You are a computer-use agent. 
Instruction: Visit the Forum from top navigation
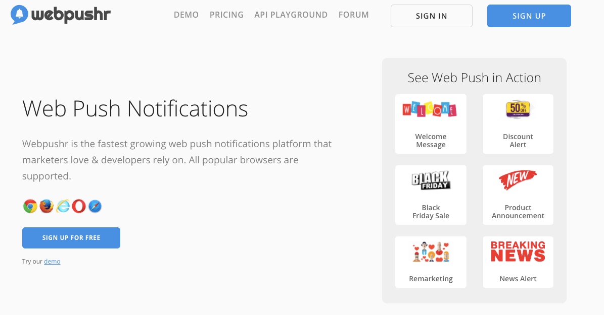[354, 15]
